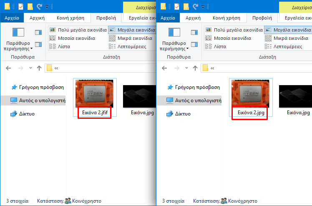
Task: Expand address path chevron « in right window
Action: coord(212,68)
